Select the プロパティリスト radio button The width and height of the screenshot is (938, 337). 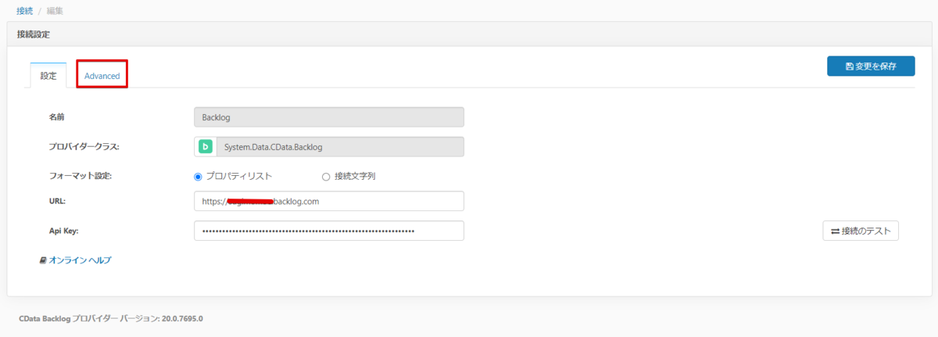198,176
